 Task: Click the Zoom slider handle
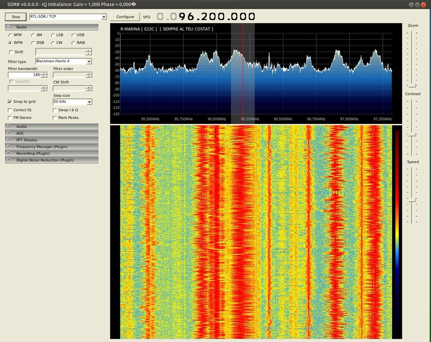click(x=412, y=85)
